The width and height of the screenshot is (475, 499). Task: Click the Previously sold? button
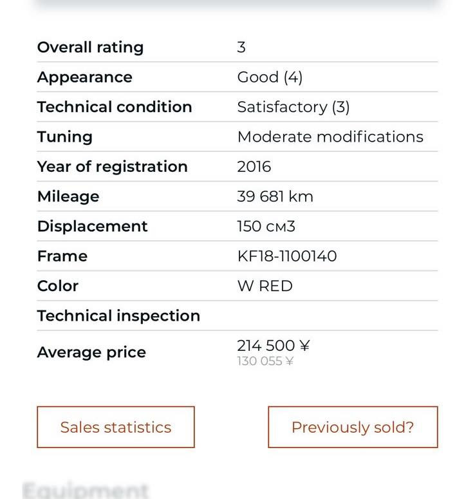[x=353, y=427]
